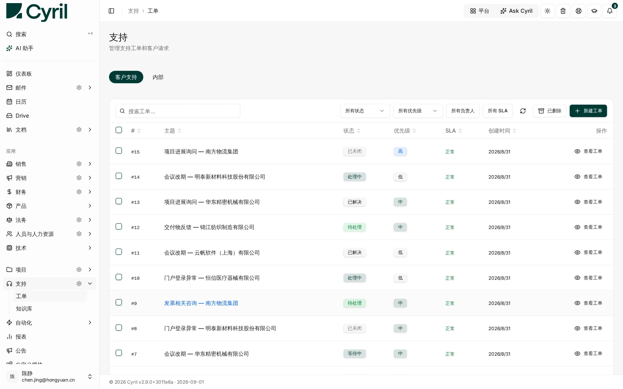623x389 pixels.
Task: Open AI 助手 in the sidebar
Action: (50, 48)
